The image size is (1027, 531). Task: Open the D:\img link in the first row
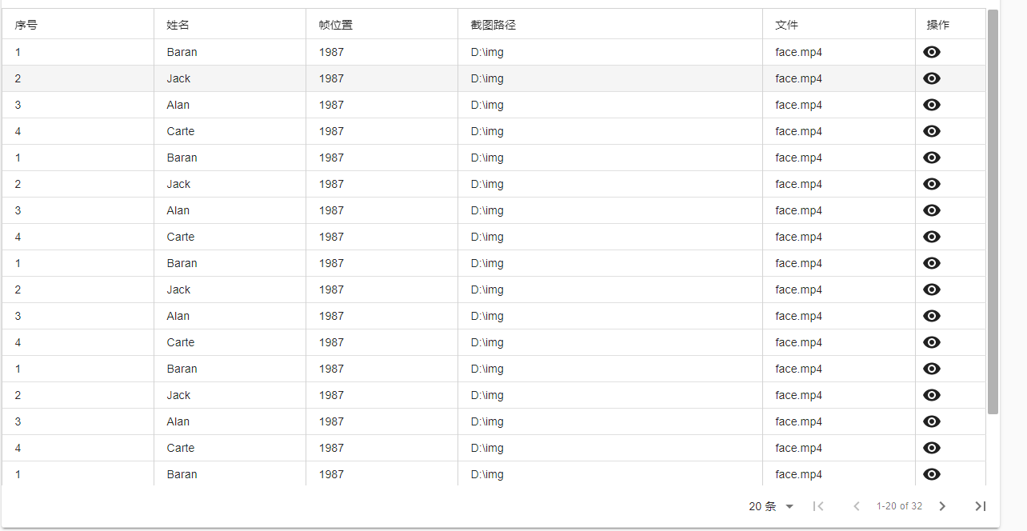486,52
